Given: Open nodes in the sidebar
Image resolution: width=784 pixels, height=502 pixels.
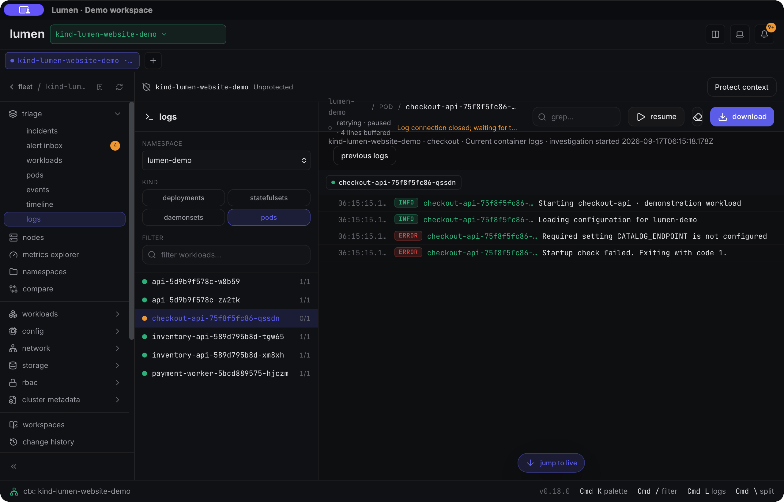Looking at the screenshot, I should [x=65, y=237].
